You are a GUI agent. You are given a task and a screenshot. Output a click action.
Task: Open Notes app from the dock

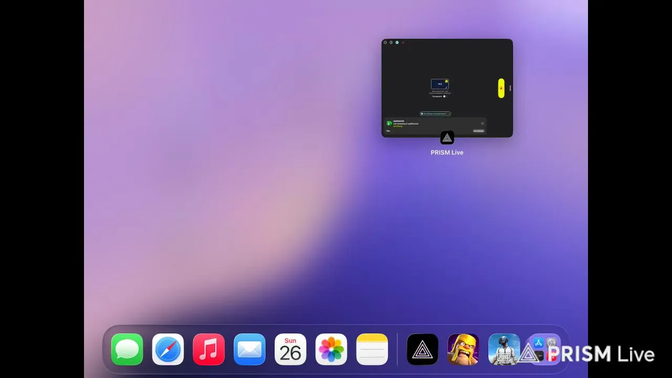click(372, 349)
